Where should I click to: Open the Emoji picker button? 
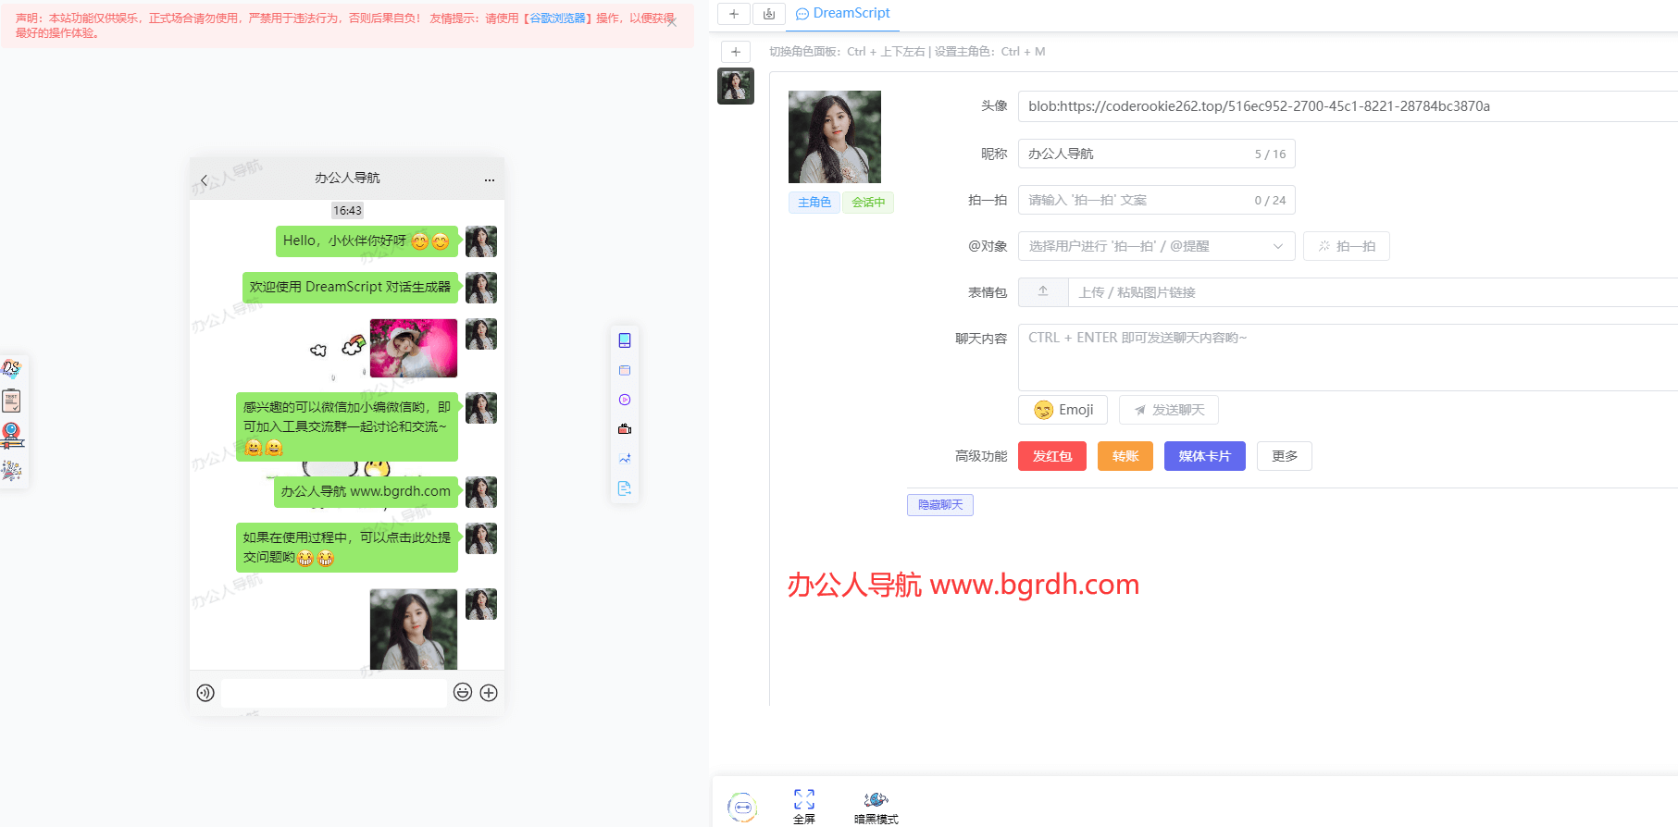pyautogui.click(x=1063, y=410)
